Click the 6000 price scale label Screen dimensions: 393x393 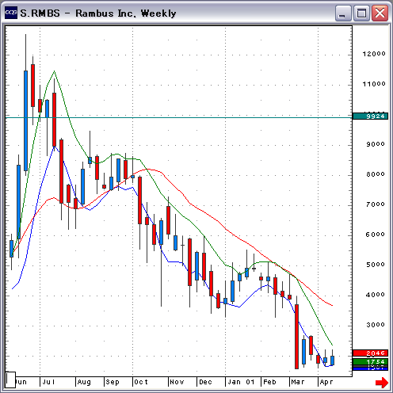[x=376, y=235]
